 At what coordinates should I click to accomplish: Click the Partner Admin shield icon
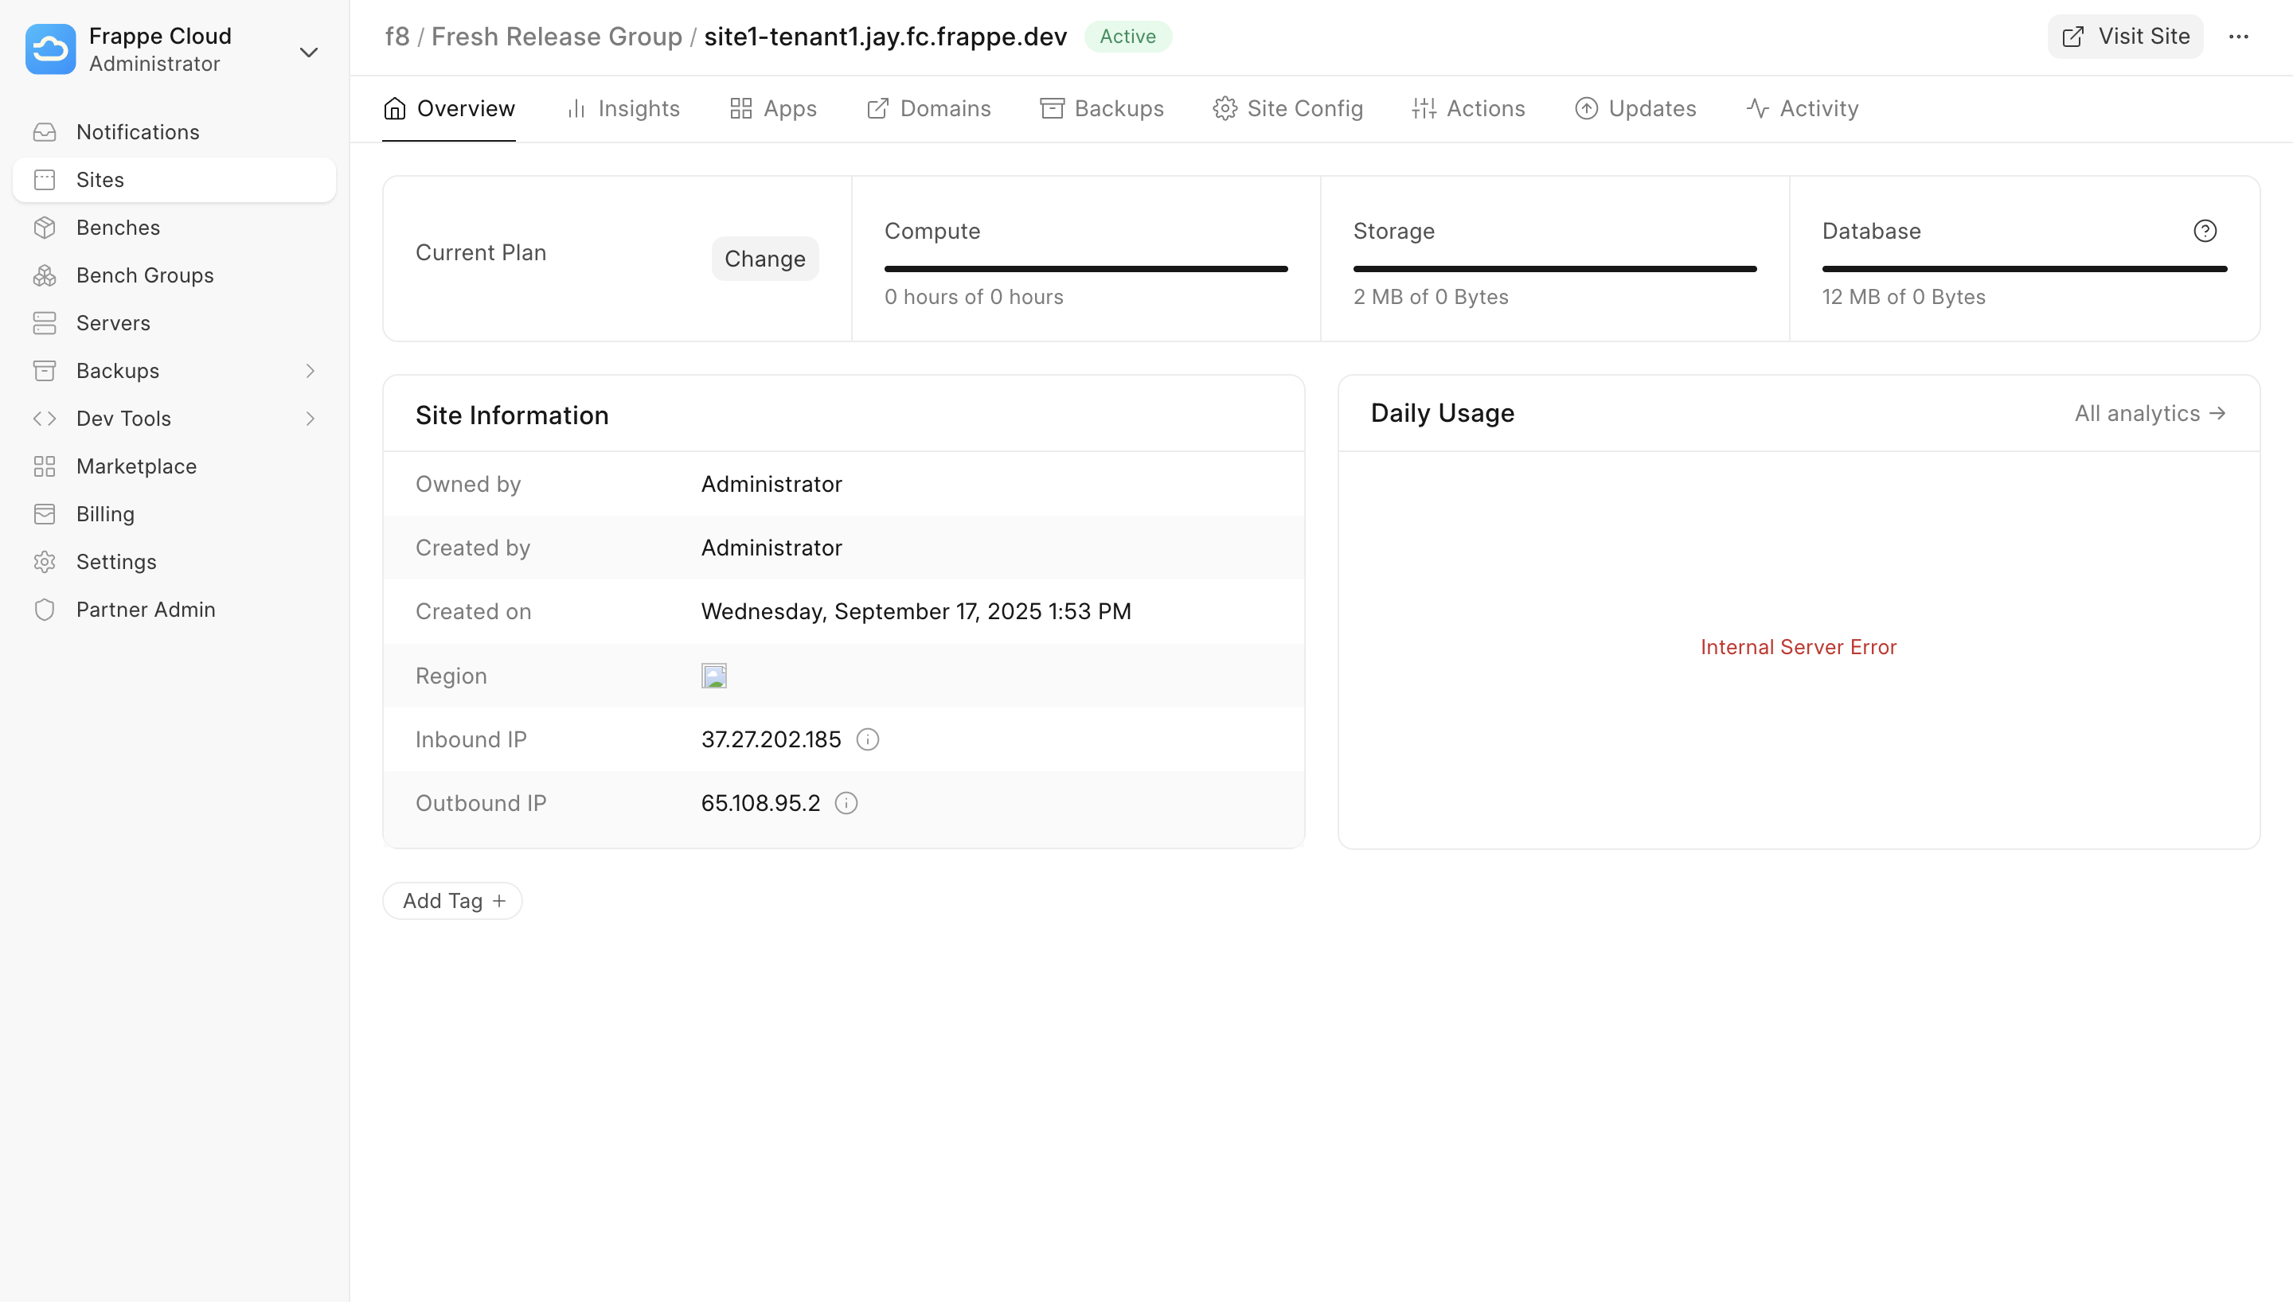(x=45, y=609)
